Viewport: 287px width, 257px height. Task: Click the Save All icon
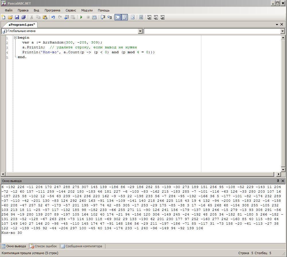tap(23, 17)
